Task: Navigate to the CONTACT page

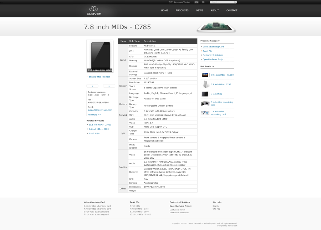Action: click(x=232, y=10)
